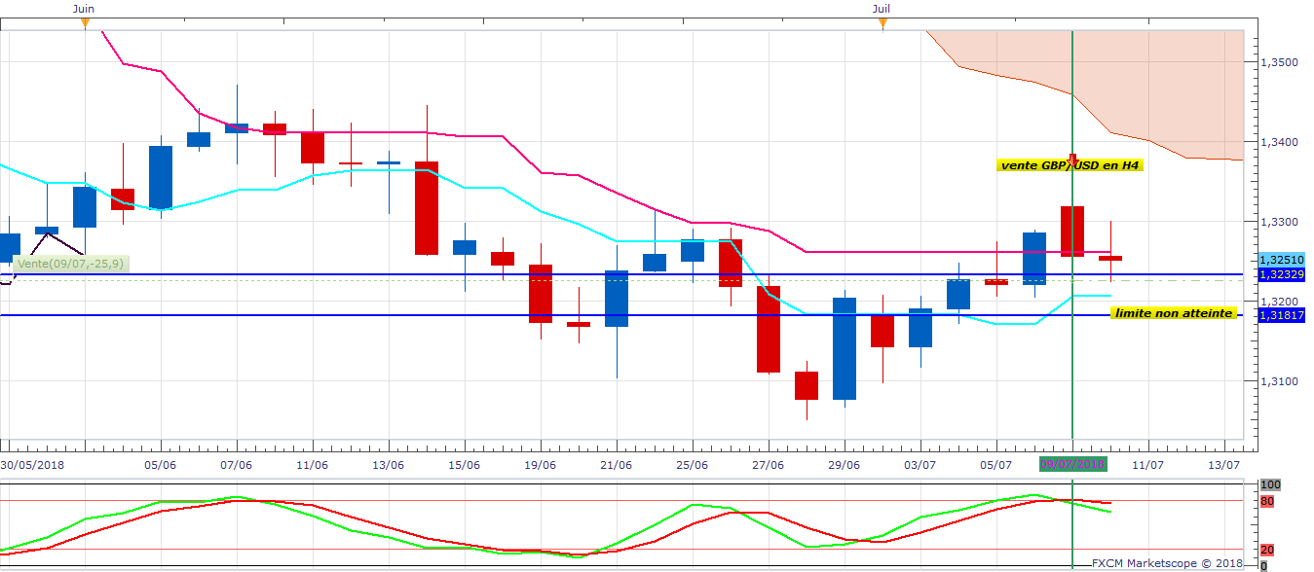Viewport: 1314px width, 572px height.
Task: Click the 03/07 date axis label
Action: point(920,465)
